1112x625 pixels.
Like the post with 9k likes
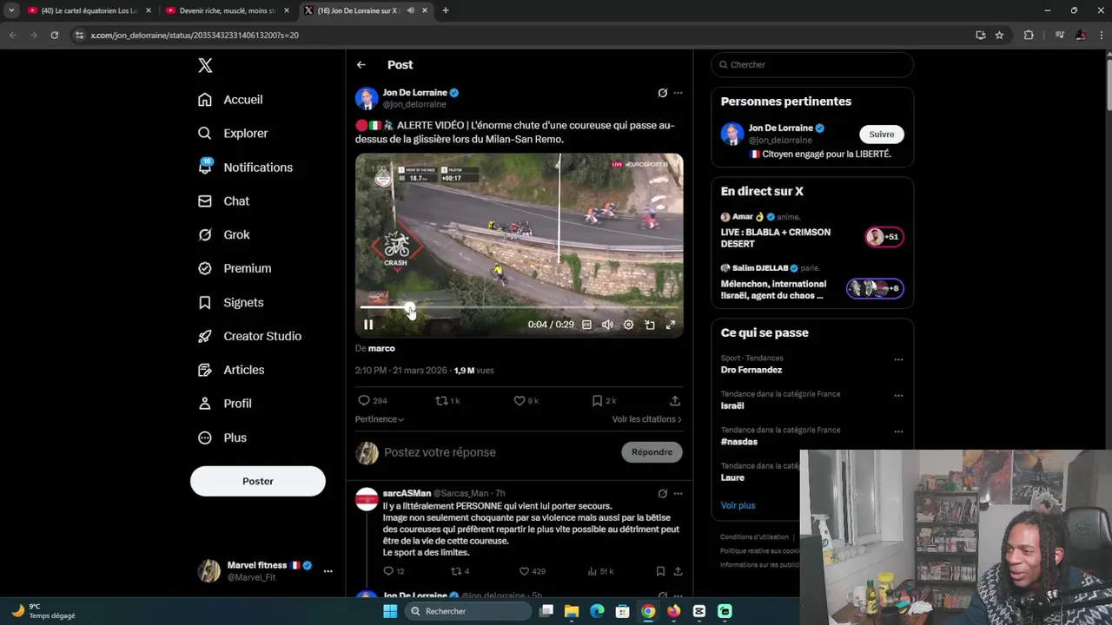[526, 401]
